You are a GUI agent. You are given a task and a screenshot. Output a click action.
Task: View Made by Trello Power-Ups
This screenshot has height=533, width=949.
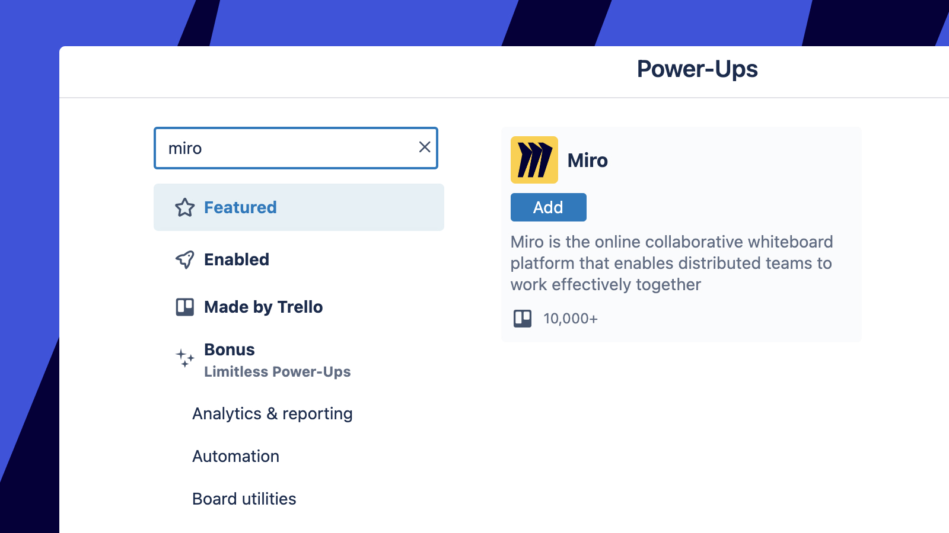tap(263, 307)
